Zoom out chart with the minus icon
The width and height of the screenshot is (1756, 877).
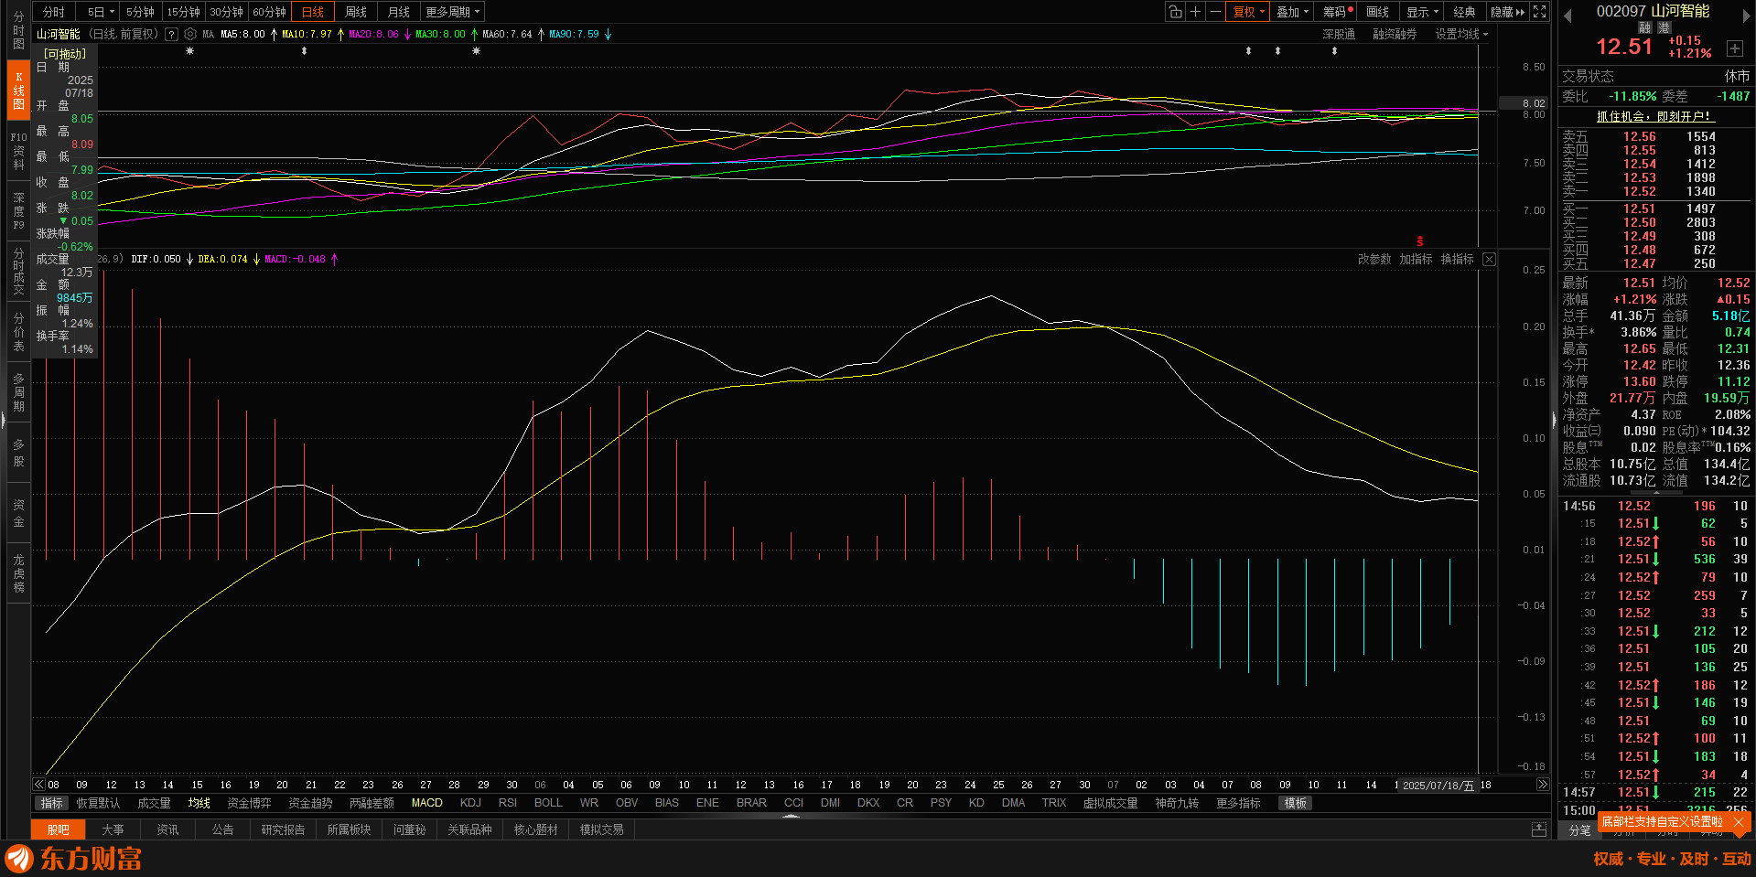coord(1215,12)
